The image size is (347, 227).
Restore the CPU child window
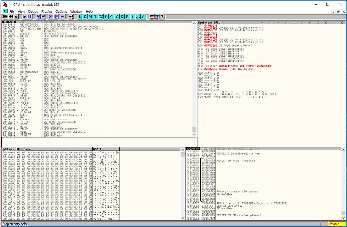click(x=338, y=11)
